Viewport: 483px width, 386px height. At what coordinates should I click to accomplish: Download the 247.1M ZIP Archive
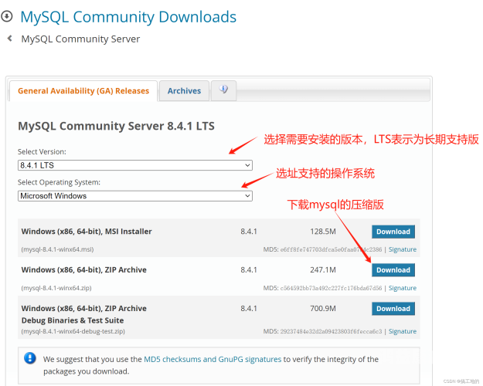(393, 270)
